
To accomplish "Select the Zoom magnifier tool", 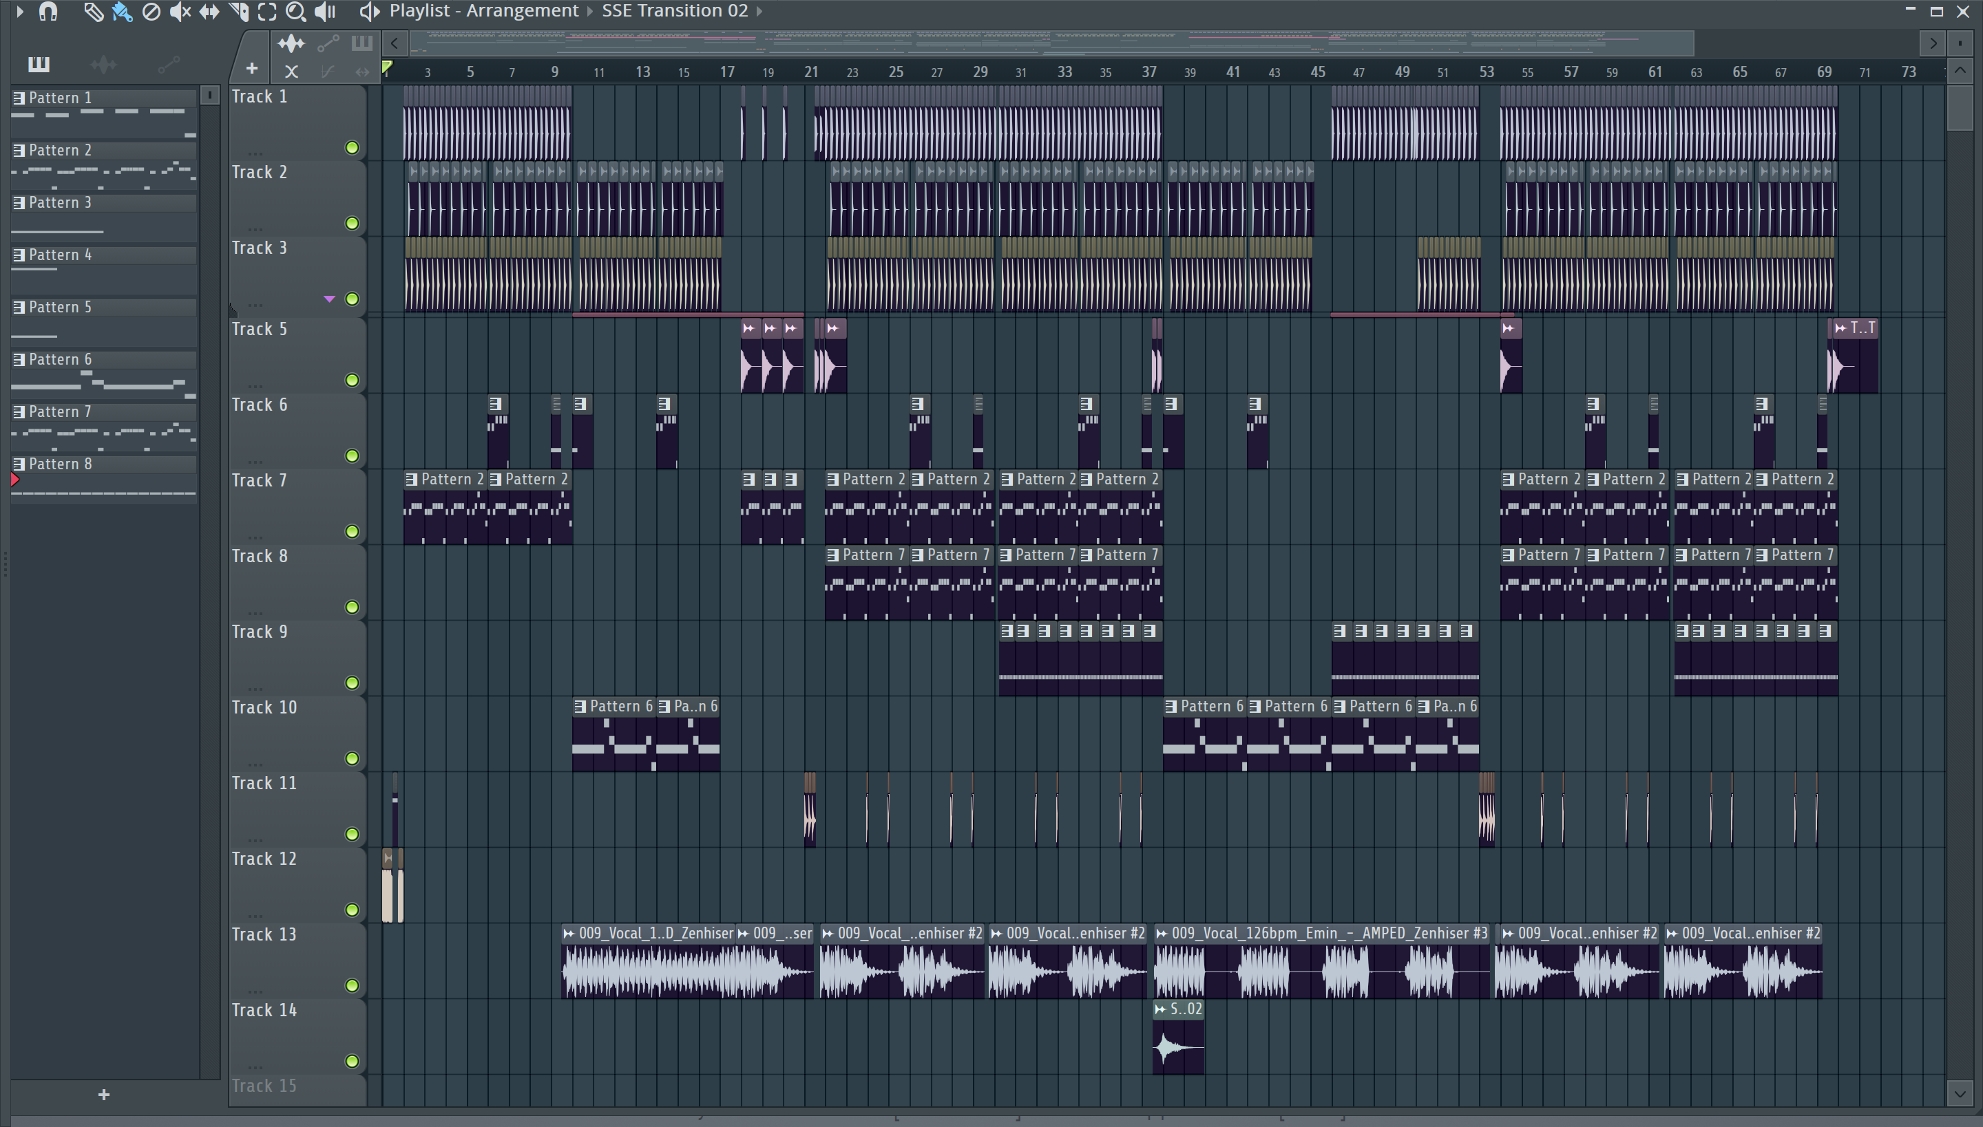I will [295, 12].
